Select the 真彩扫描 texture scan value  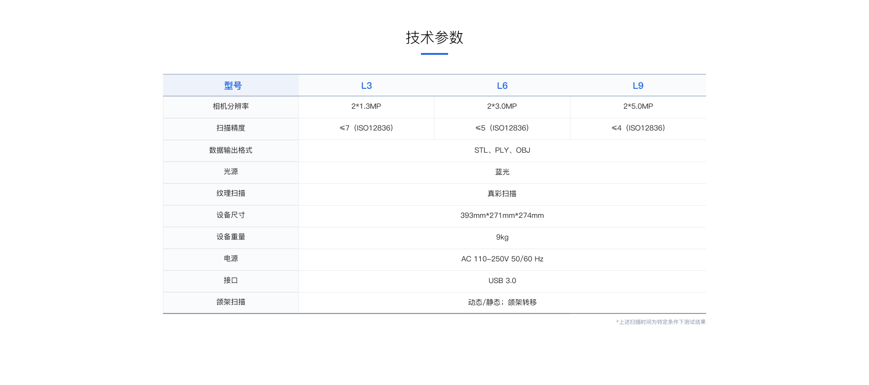502,194
